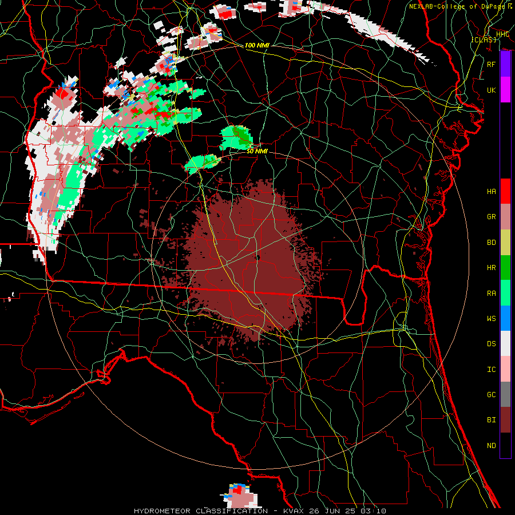Click the ND black swatch in legend
Image resolution: width=515 pixels, height=515 pixels.
tap(505, 445)
